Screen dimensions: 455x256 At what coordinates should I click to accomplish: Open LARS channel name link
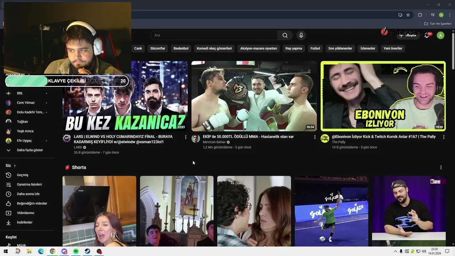click(78, 147)
